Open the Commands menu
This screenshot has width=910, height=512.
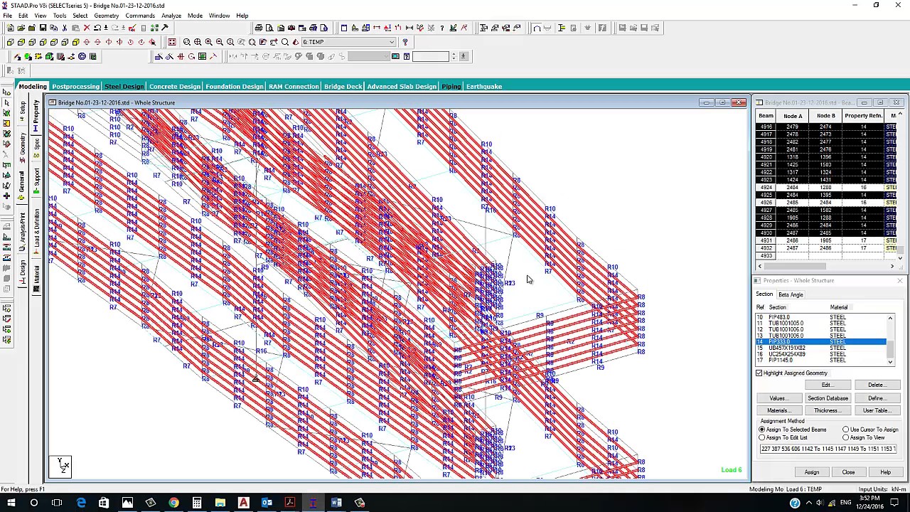[140, 16]
